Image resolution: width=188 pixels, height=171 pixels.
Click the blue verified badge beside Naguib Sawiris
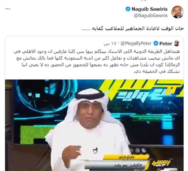[x=128, y=9]
